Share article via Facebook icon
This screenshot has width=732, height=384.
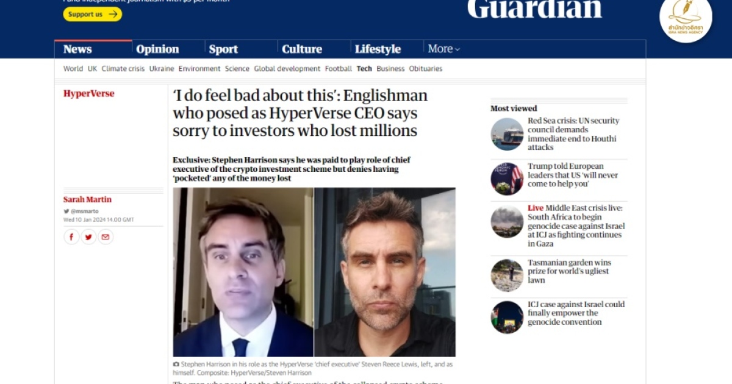point(71,237)
